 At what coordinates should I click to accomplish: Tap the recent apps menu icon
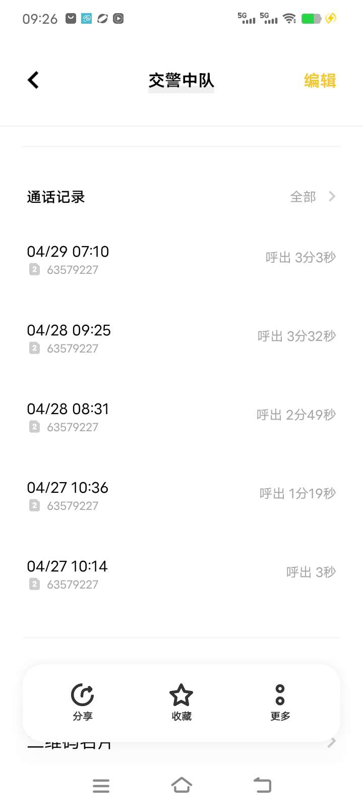click(101, 785)
